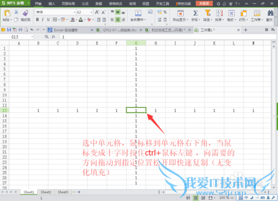Image resolution: width=278 pixels, height=201 pixels.
Task: Click the fill color bucket icon
Action: pos(73,19)
